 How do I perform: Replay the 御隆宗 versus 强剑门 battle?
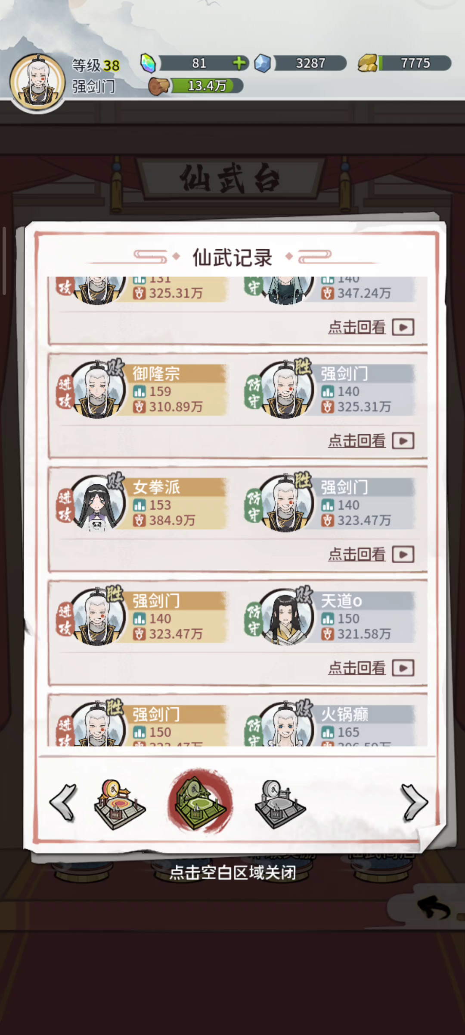click(371, 441)
